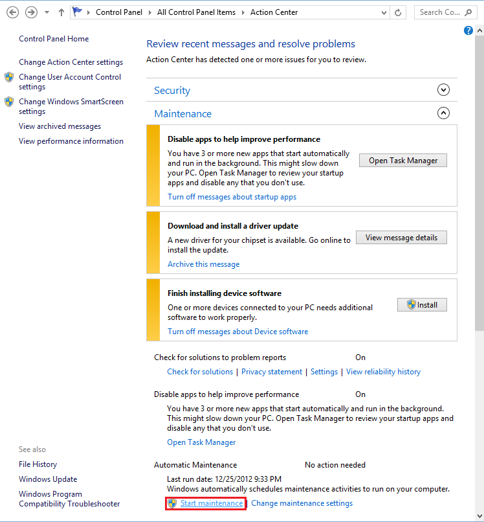Click Open Task Manager link below
The image size is (484, 522).
[201, 442]
